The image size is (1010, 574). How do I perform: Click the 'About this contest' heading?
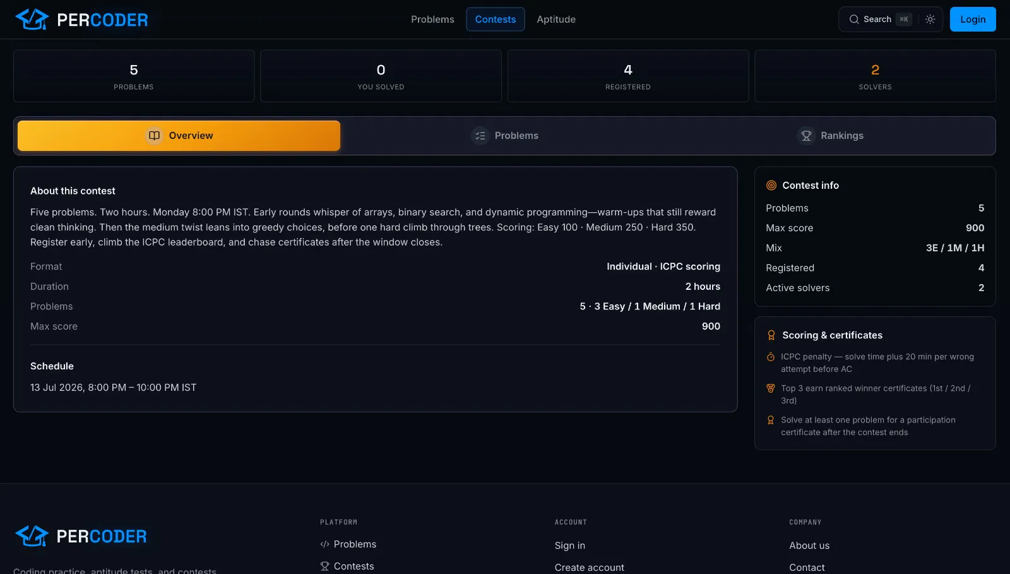(x=73, y=191)
